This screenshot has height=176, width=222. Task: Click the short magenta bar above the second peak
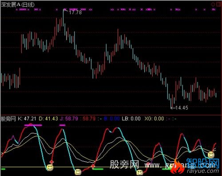62,125
